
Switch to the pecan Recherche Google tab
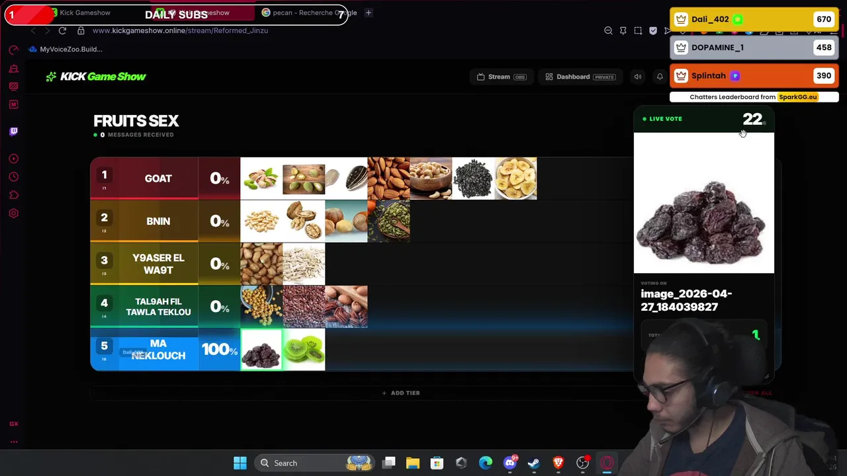pos(308,13)
